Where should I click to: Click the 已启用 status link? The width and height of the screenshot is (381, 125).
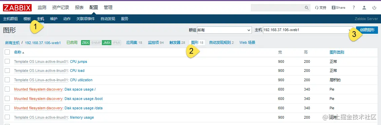coord(72,43)
